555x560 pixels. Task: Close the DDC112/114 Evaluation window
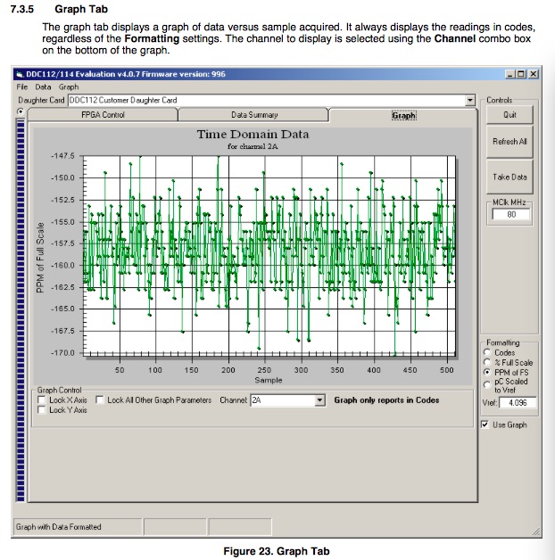tap(534, 74)
